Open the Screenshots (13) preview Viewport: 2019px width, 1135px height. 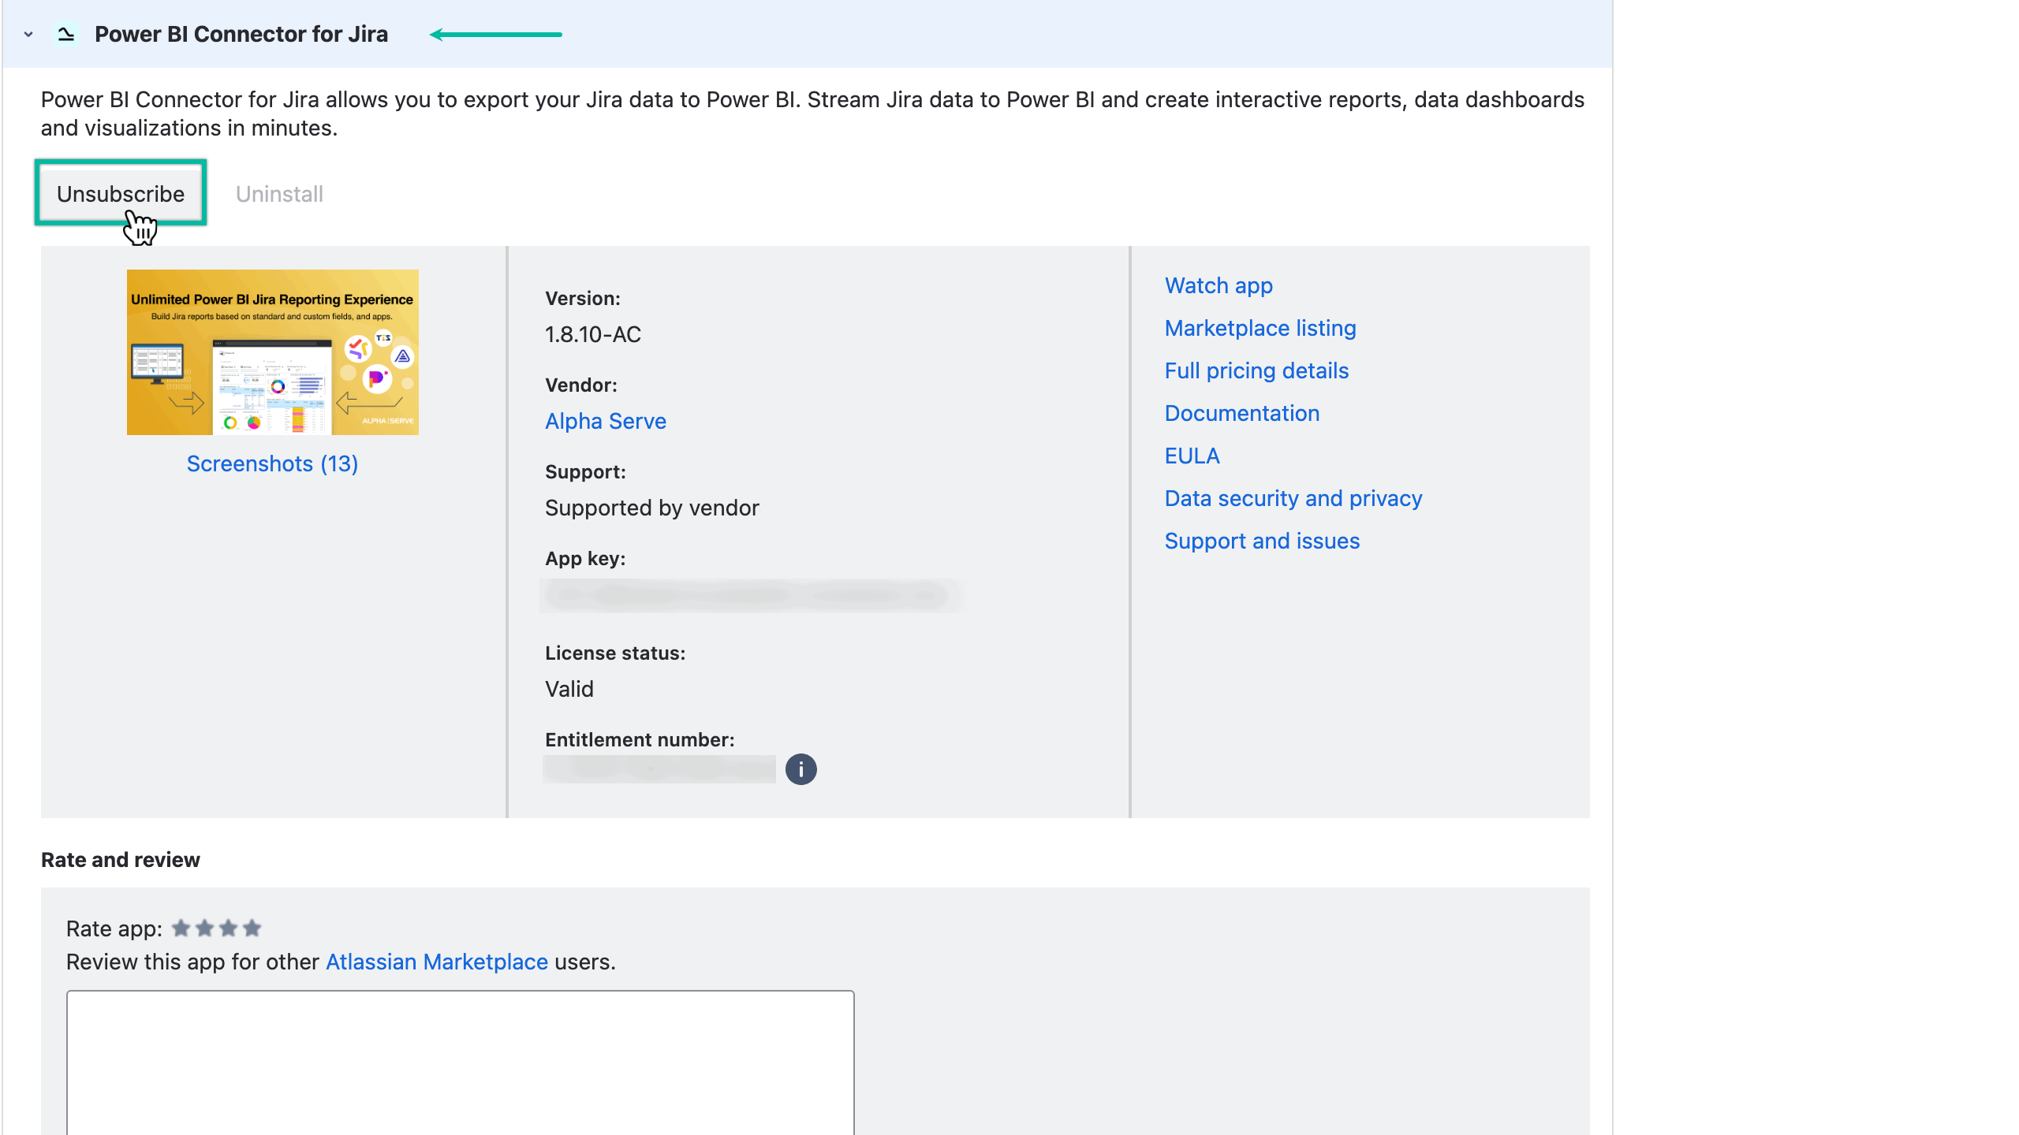[271, 463]
